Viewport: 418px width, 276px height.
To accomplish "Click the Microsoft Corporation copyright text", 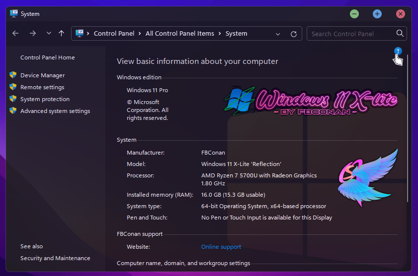I will pyautogui.click(x=148, y=110).
